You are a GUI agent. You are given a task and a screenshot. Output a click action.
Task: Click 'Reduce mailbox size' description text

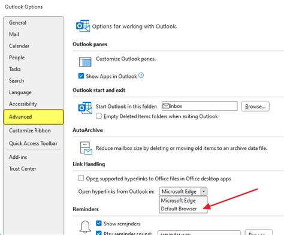pos(182,148)
